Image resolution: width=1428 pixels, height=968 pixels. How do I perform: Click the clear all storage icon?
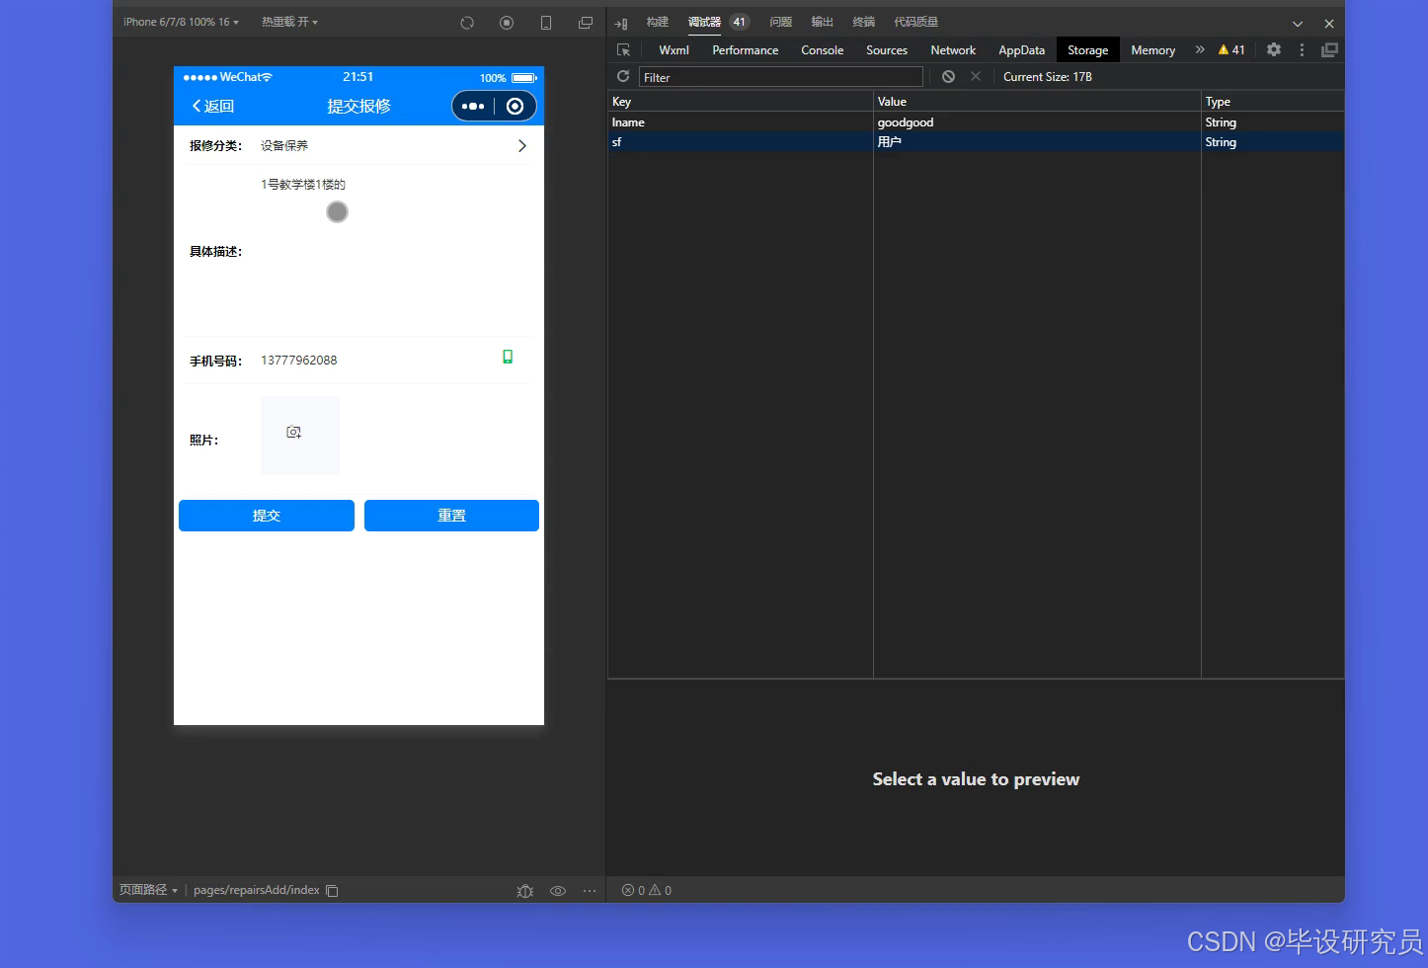coord(948,76)
